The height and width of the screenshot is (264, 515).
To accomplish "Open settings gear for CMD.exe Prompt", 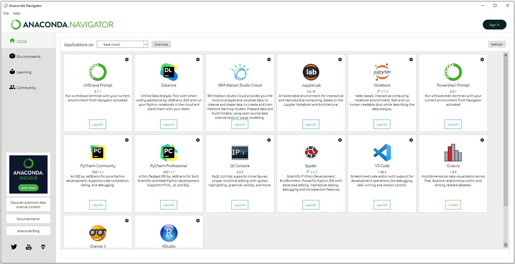I will [x=127, y=60].
